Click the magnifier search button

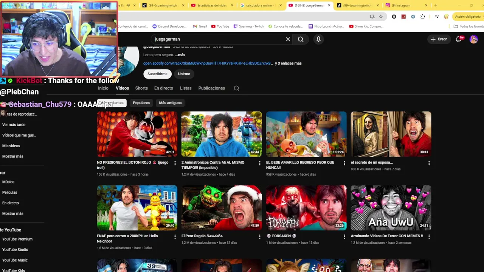click(301, 39)
